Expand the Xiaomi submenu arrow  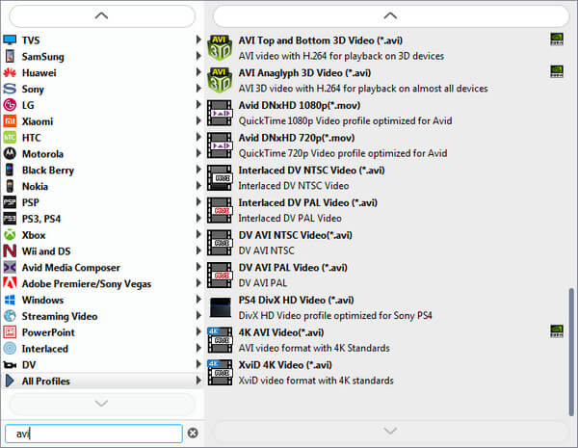pyautogui.click(x=198, y=121)
